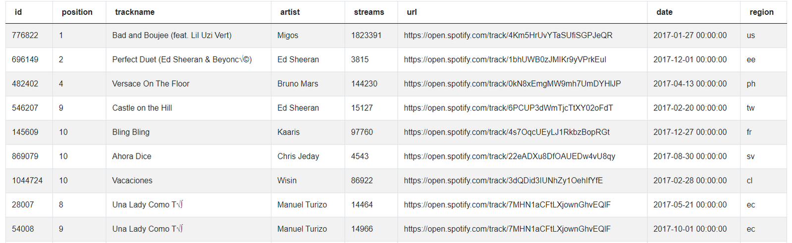Open the Bad and Boujee Spotify URL
792x243 pixels.
tap(508, 35)
